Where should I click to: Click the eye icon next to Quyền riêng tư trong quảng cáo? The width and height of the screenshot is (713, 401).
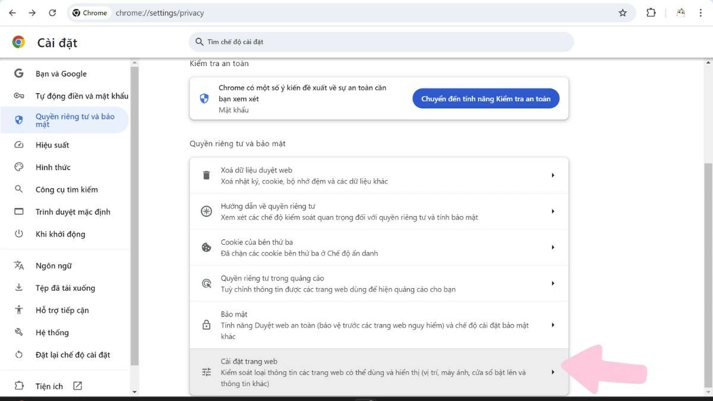206,283
